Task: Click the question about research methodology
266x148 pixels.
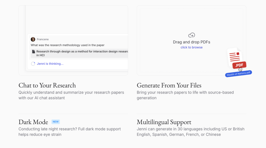Action: pyautogui.click(x=68, y=45)
